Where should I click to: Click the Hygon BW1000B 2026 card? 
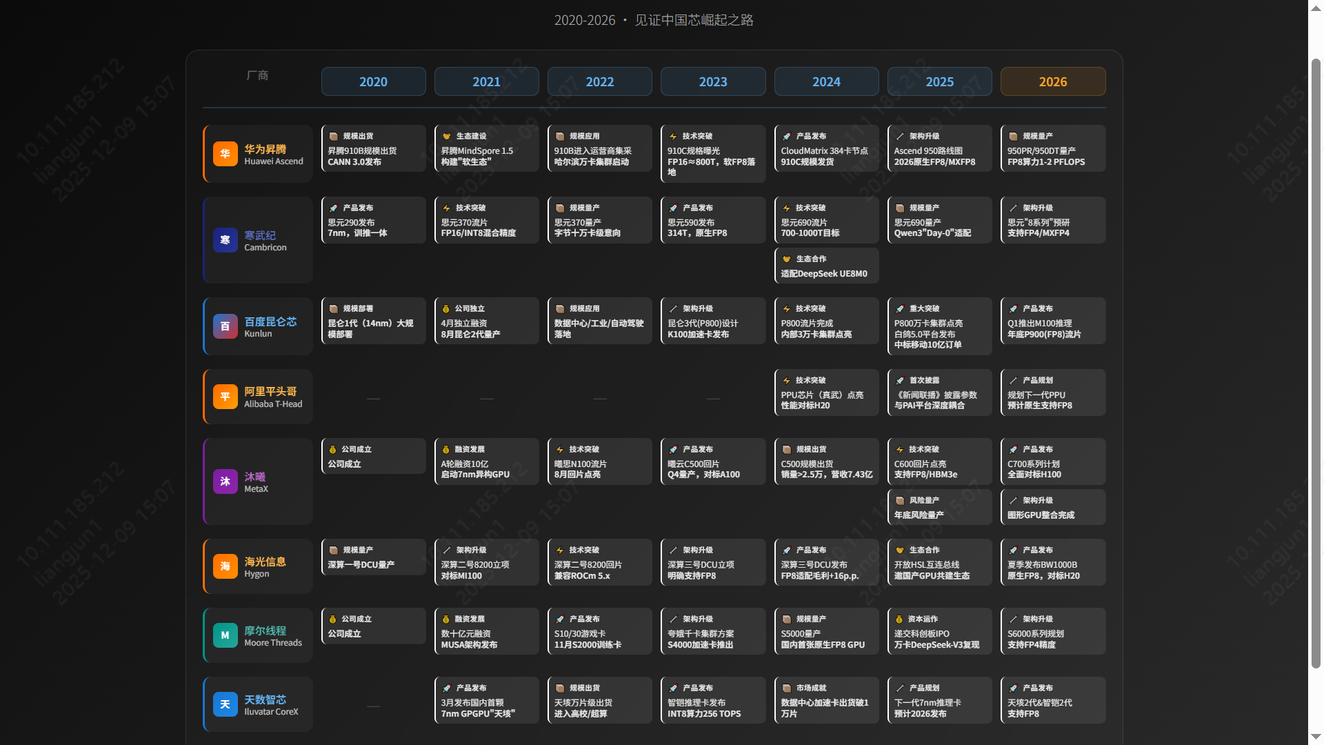coord(1052,562)
